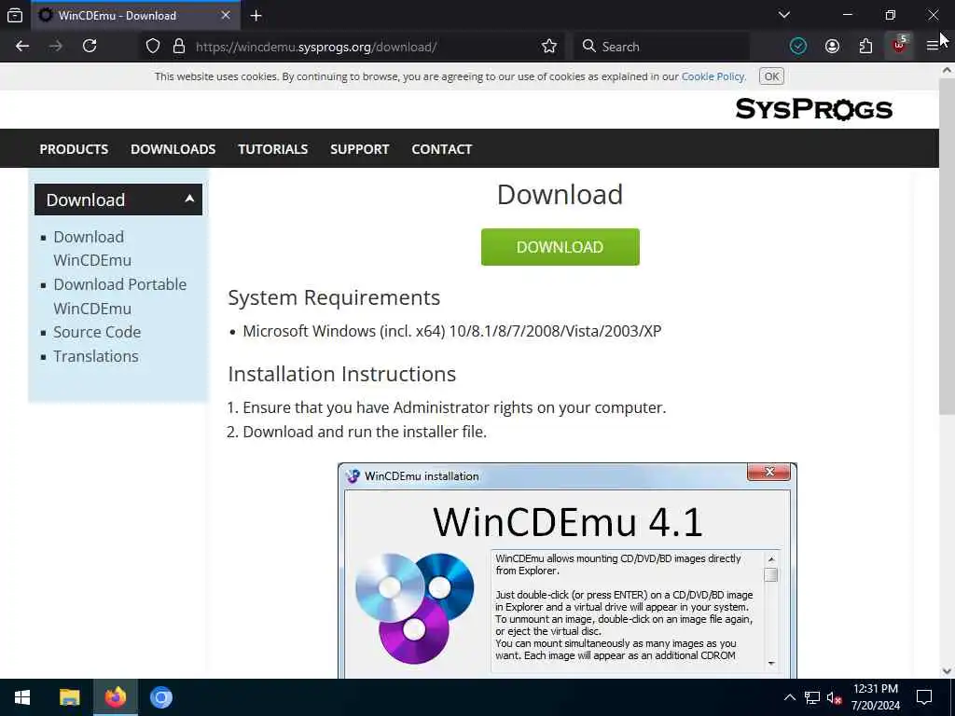Image resolution: width=955 pixels, height=716 pixels.
Task: Click the Download page heading text
Action: point(560,195)
